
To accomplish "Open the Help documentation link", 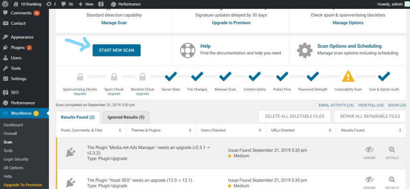I will [205, 46].
